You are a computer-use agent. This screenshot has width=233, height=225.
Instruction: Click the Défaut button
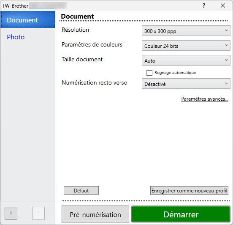click(81, 190)
